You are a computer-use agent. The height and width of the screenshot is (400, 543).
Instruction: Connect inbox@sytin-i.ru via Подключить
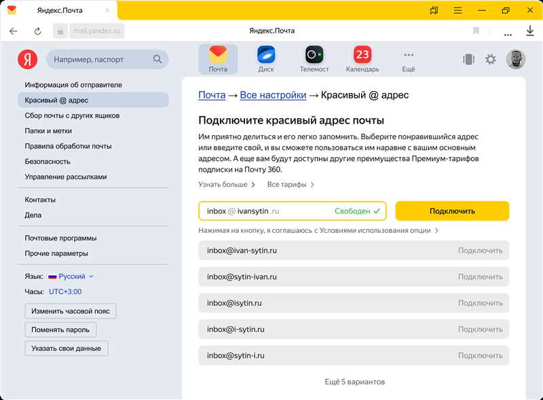[480, 356]
